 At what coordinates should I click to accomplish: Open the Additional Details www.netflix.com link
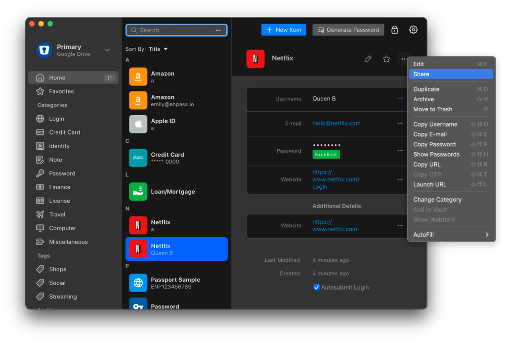click(335, 225)
